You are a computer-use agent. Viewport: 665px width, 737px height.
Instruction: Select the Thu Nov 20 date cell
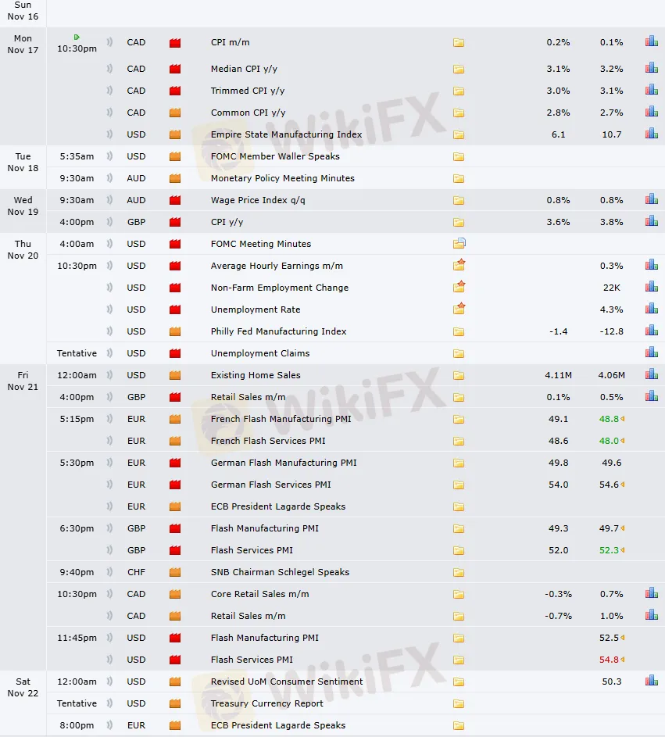(23, 249)
